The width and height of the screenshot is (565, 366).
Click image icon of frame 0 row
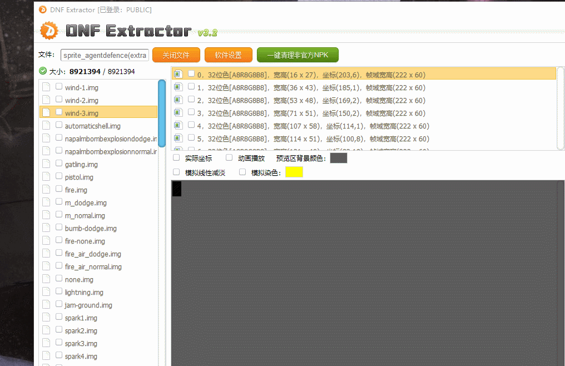click(177, 75)
